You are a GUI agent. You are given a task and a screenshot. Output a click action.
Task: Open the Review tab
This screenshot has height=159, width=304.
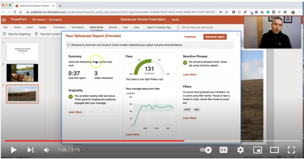click(113, 27)
